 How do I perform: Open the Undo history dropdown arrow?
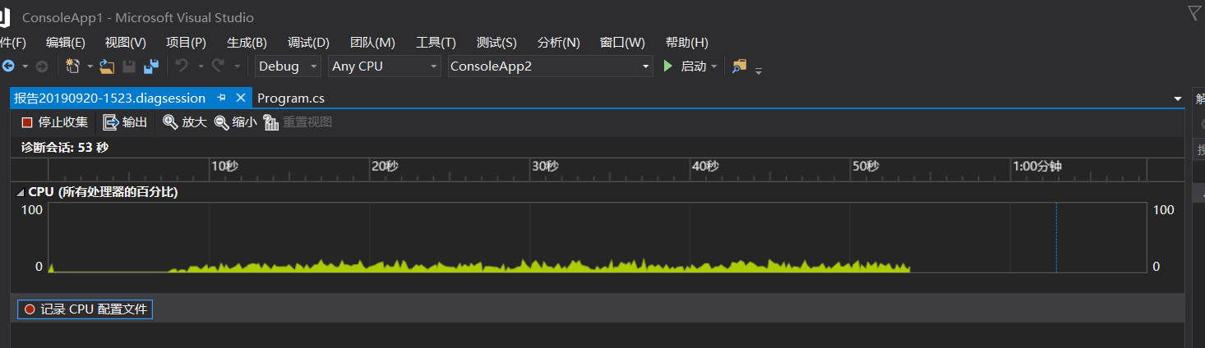pos(201,66)
